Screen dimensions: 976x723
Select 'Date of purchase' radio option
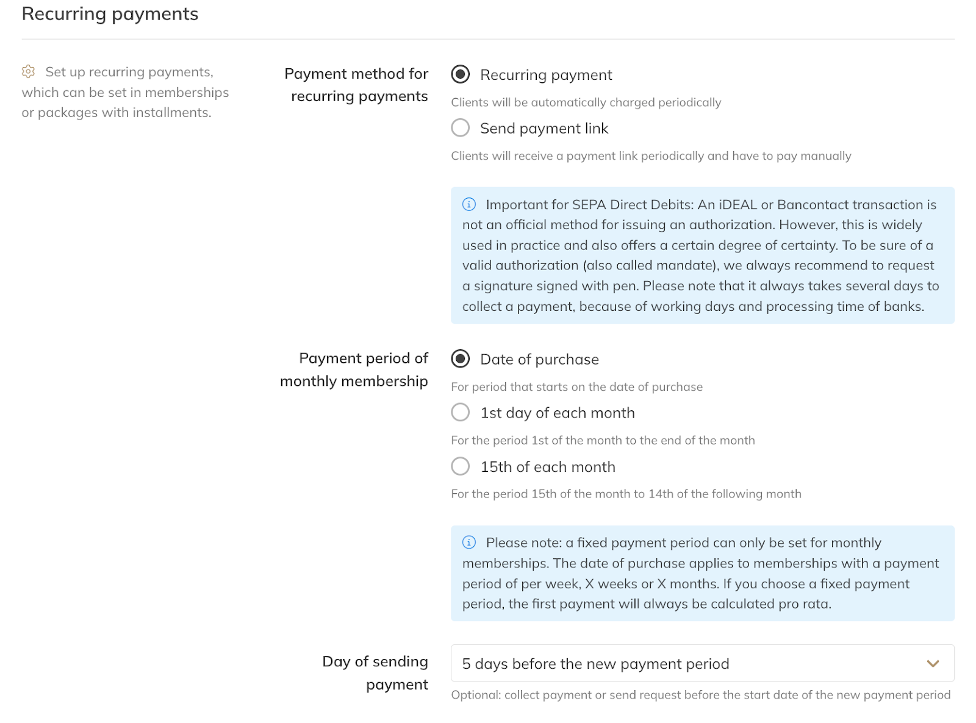(461, 359)
